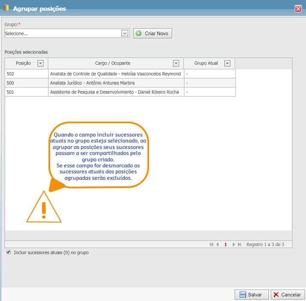
Task: Open Posição column filter dropdown
Action: tap(40, 63)
